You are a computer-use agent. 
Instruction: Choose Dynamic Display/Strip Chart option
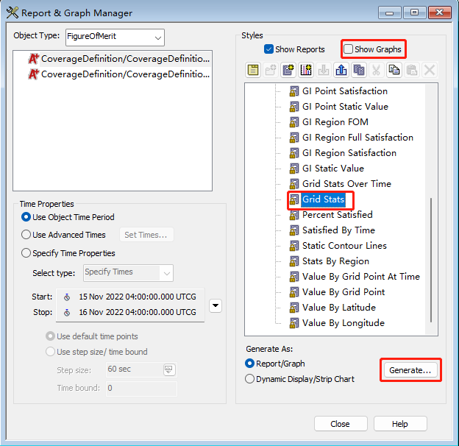pos(249,379)
